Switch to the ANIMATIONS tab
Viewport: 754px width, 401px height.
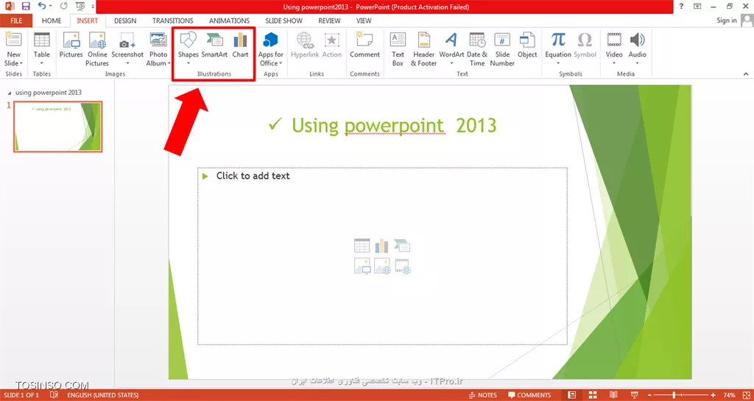[x=230, y=21]
